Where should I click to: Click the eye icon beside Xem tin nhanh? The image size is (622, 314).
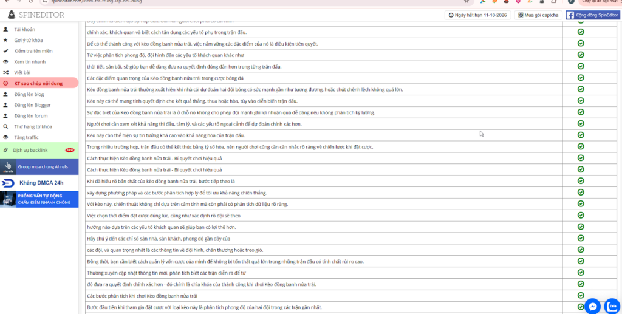pyautogui.click(x=5, y=61)
